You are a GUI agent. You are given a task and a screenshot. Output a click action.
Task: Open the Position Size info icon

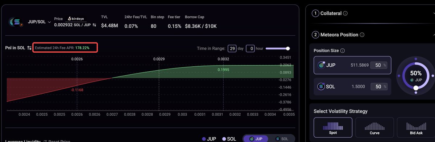[x=343, y=51]
